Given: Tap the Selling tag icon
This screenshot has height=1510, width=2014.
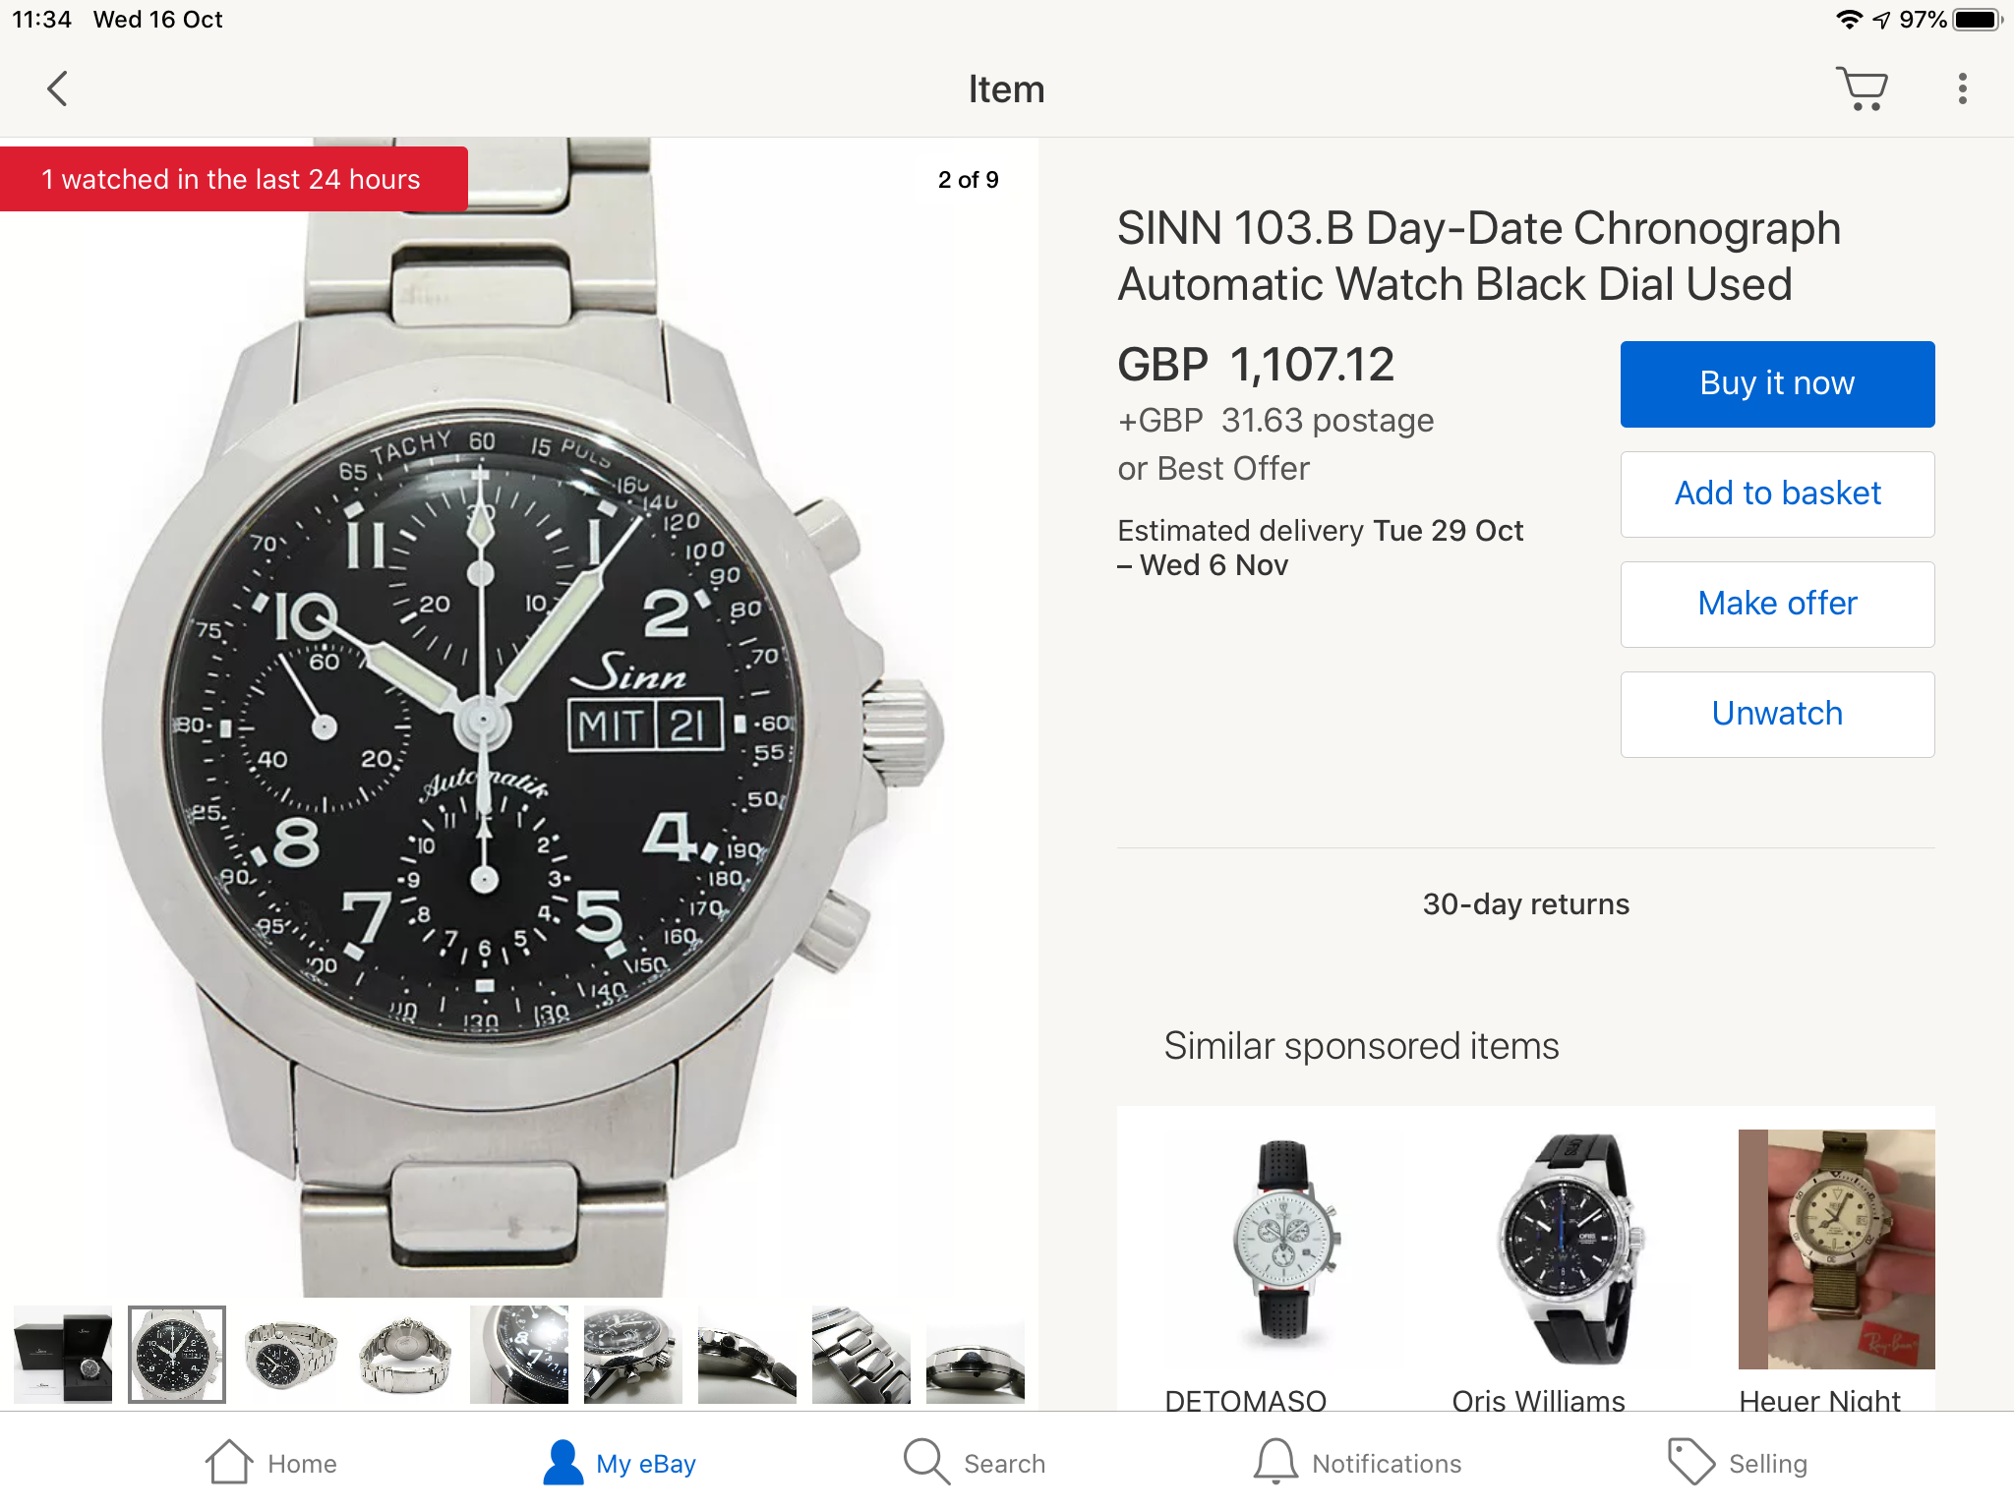Looking at the screenshot, I should click(x=1690, y=1462).
